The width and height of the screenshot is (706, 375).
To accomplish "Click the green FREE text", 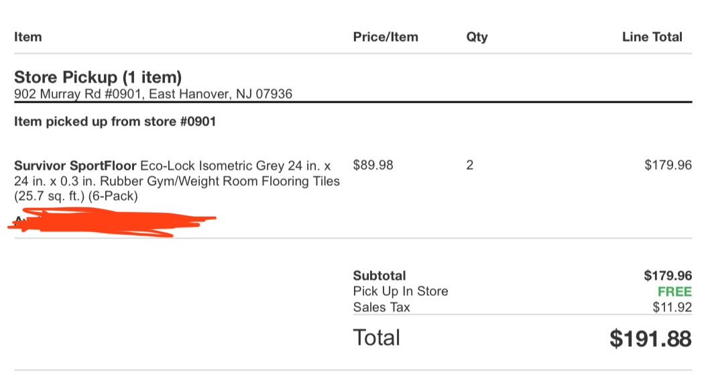I will (x=674, y=292).
